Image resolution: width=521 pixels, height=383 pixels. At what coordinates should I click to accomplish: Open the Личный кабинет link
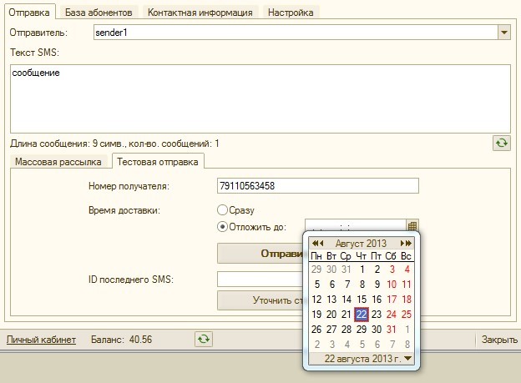(41, 340)
